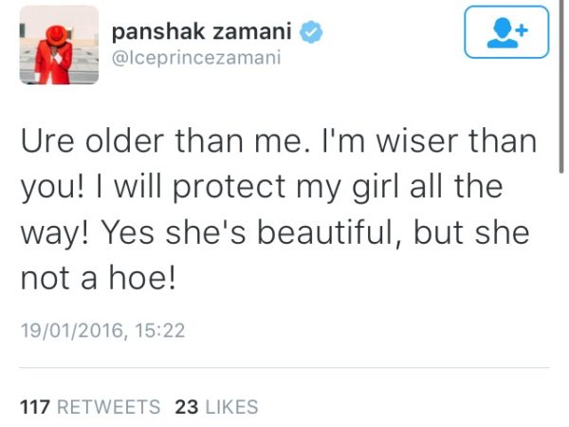This screenshot has height=427, width=569.
Task: View the 117 Retweets list
Action: [90, 406]
